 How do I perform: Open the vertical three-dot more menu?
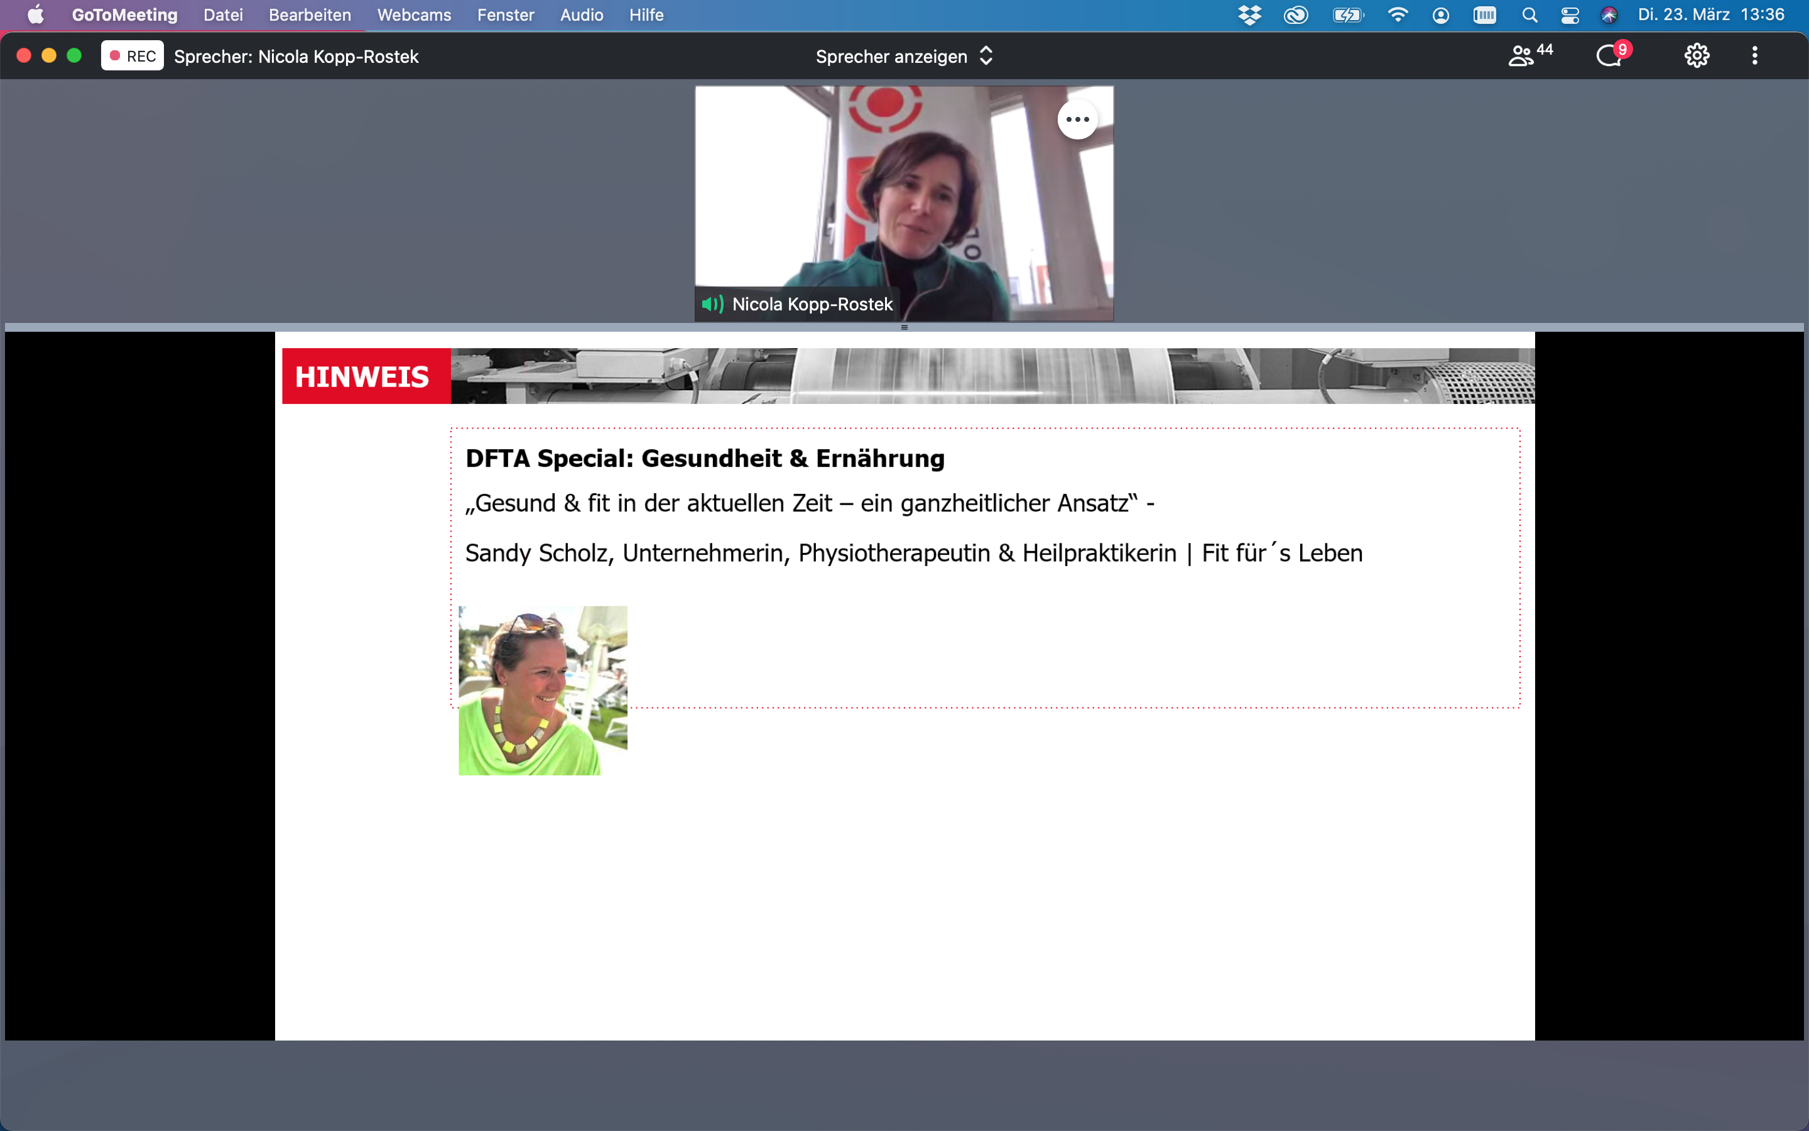(1754, 55)
